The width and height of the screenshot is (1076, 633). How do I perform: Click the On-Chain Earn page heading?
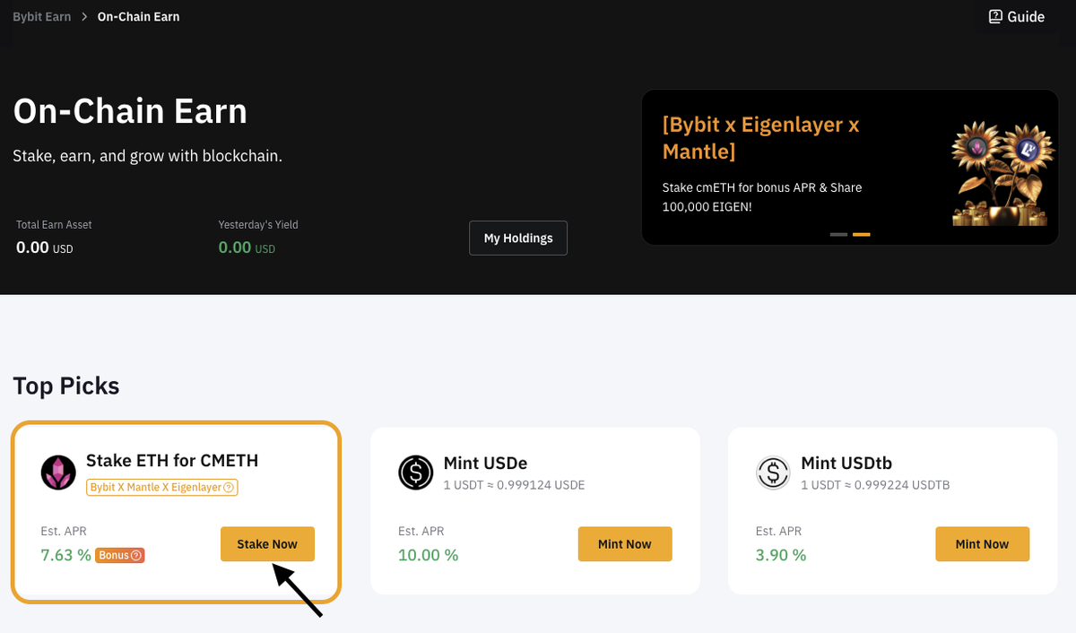tap(130, 111)
